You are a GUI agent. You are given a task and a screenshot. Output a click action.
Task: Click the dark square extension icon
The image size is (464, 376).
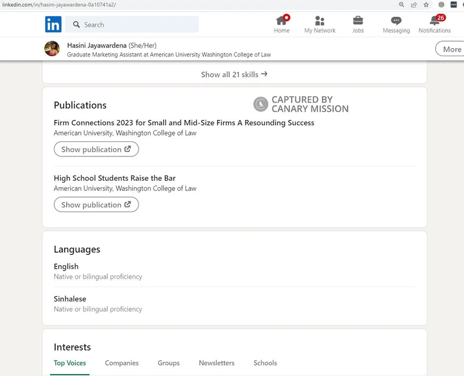[454, 5]
